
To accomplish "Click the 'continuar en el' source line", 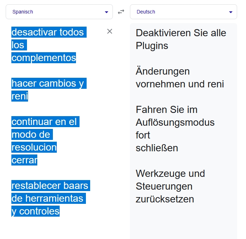I will [x=44, y=122].
